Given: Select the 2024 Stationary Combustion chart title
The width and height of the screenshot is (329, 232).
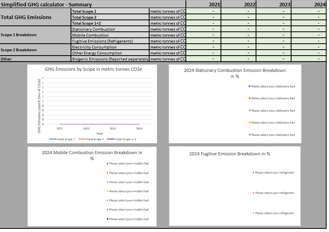Looking at the screenshot, I should point(234,73).
